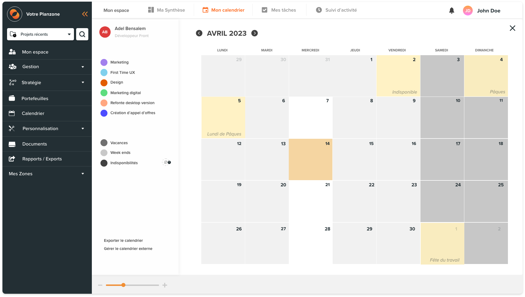The width and height of the screenshot is (525, 297).
Task: Click the Rapports / Exports share icon
Action: point(12,159)
